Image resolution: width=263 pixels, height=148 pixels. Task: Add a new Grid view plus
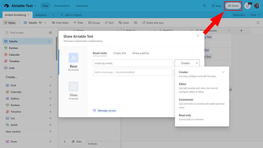[50, 86]
